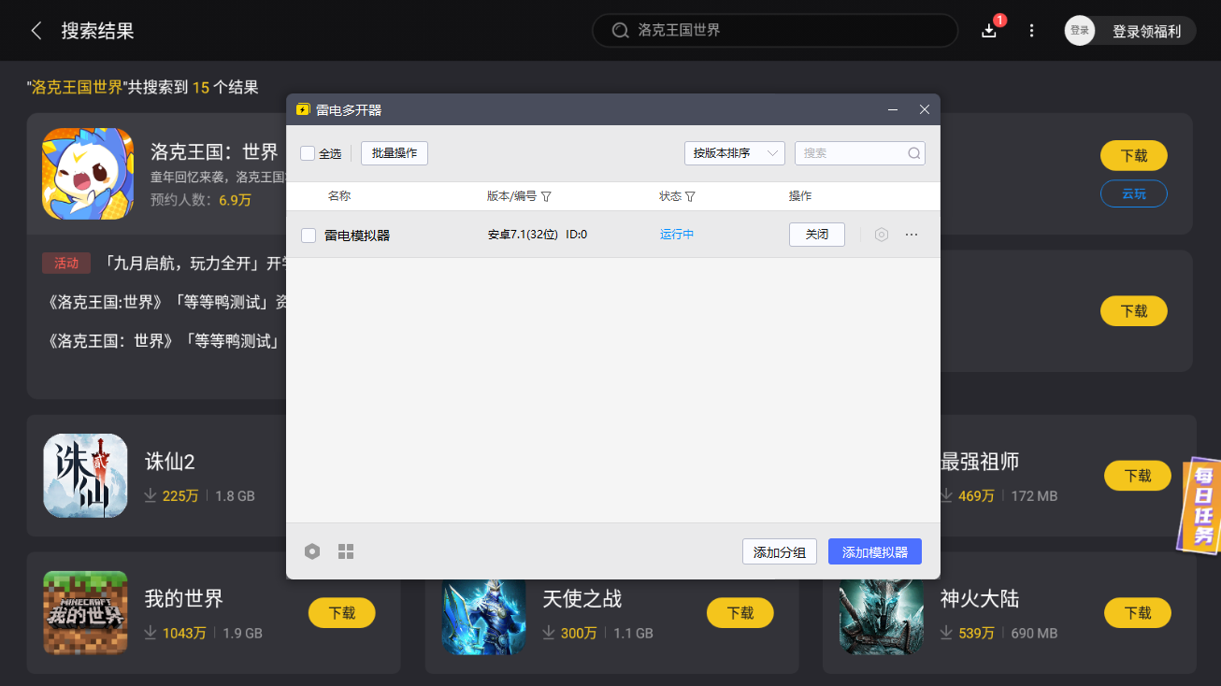Screen dimensions: 1221x686
Task: Click the 安卓7.1(32位) ID:0 version text
Action: click(x=538, y=235)
